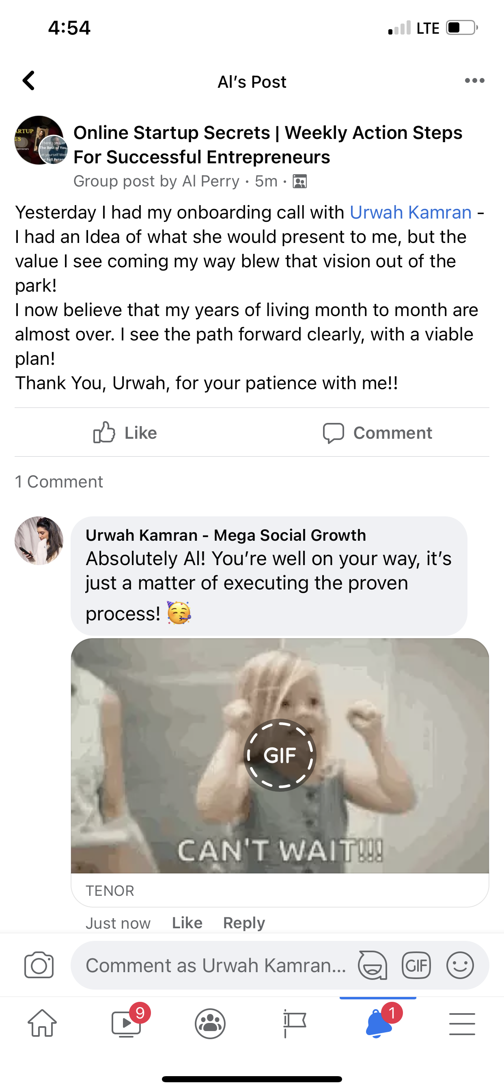Screen dimensions: 504x1092
Task: Open the emoji picker in comment box
Action: (460, 965)
